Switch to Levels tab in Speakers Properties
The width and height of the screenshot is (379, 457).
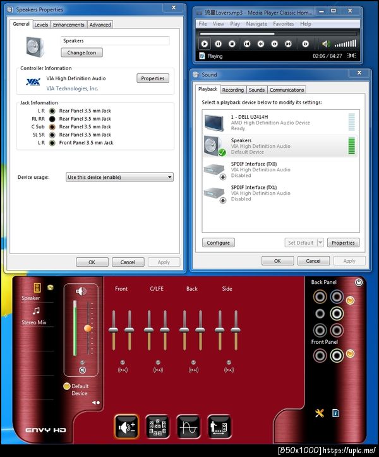[x=41, y=25]
